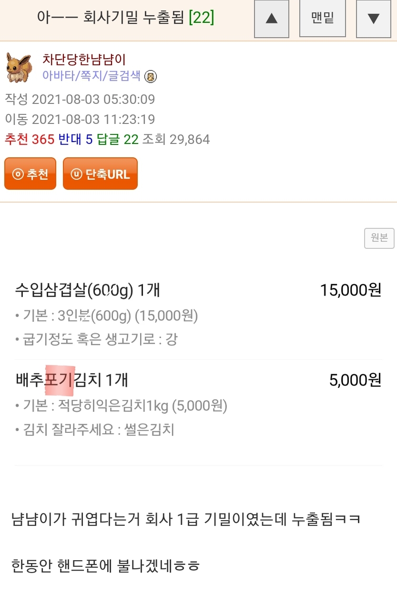
Task: Open the author name 차단당한냥냥이
Action: point(84,60)
